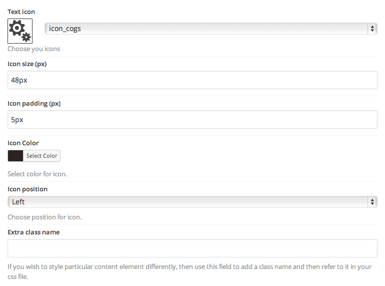Click the Select Color button
Image resolution: width=385 pixels, height=286 pixels.
(x=41, y=156)
